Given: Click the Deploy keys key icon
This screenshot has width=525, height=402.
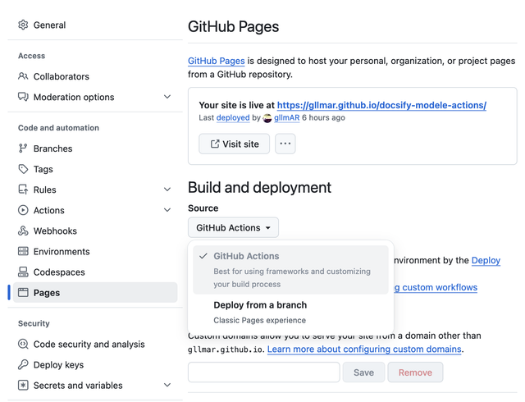Looking at the screenshot, I should point(23,364).
